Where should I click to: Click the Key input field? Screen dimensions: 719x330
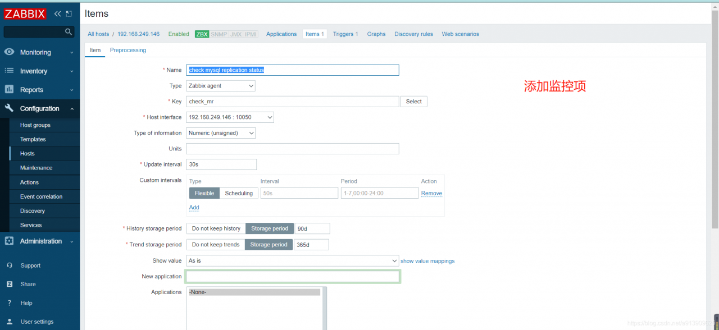point(293,102)
